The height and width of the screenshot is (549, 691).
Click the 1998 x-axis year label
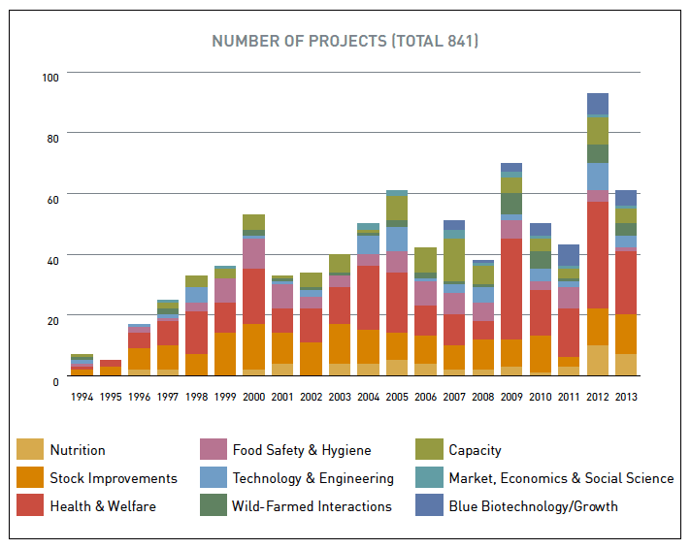[197, 397]
